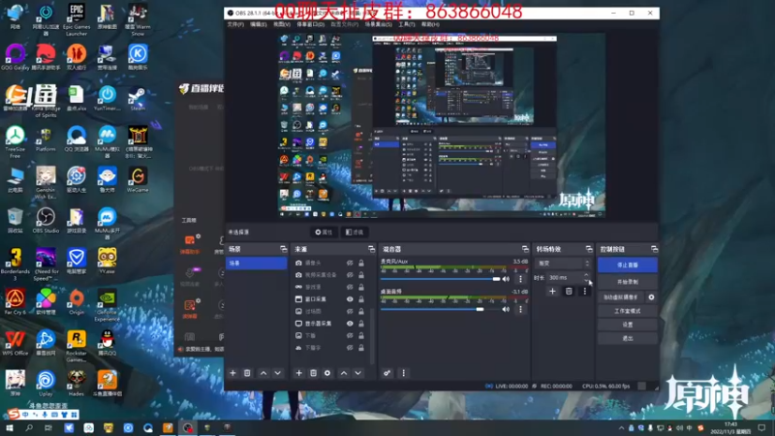The height and width of the screenshot is (436, 775).
Task: Mute the Mic/Aux speaker icon
Action: point(506,279)
